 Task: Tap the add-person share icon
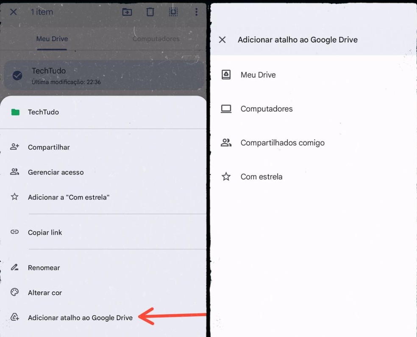pos(15,147)
